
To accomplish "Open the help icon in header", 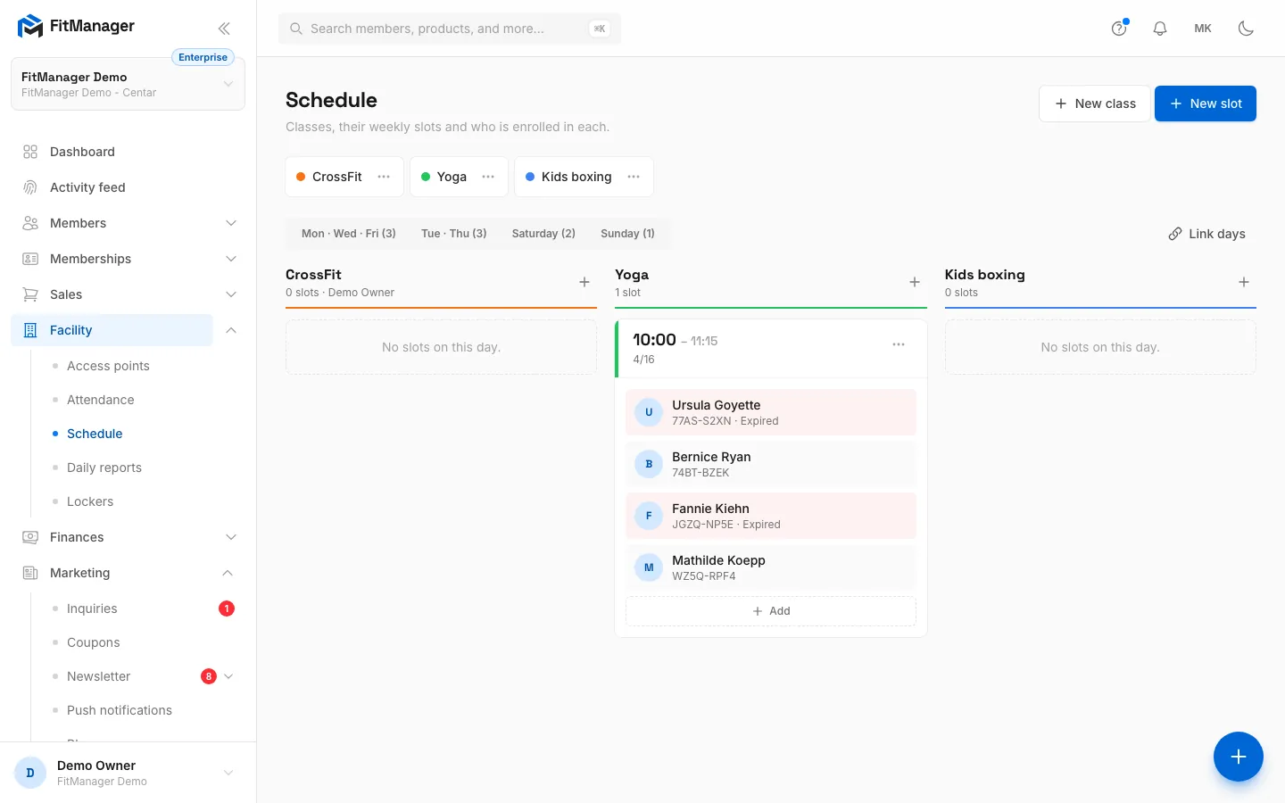I will coord(1119,29).
